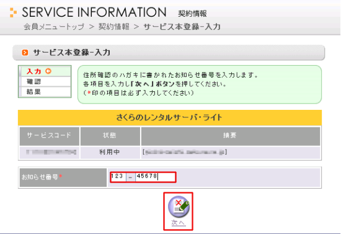Click the 摘要 column header
This screenshot has width=341, height=234.
(x=231, y=136)
